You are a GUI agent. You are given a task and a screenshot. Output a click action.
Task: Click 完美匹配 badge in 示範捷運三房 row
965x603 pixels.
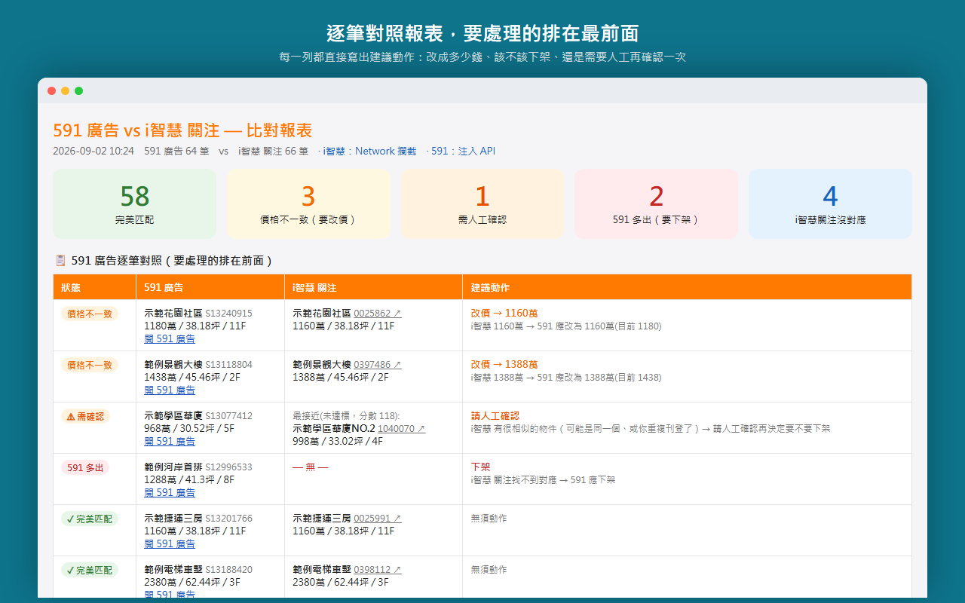tap(90, 519)
